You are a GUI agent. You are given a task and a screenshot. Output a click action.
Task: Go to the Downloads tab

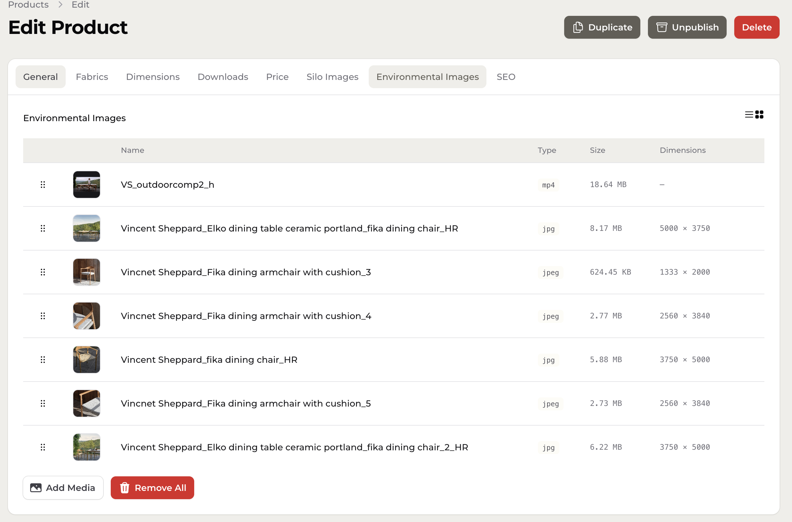coord(223,77)
